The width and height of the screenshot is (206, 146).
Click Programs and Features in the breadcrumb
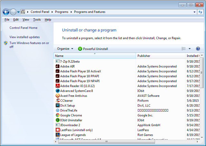click(x=89, y=12)
